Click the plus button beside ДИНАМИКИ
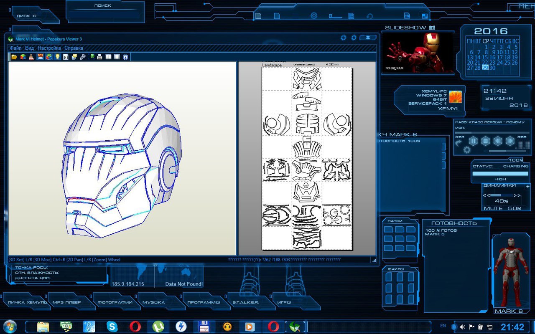This screenshot has width=535, height=334. coord(527,187)
